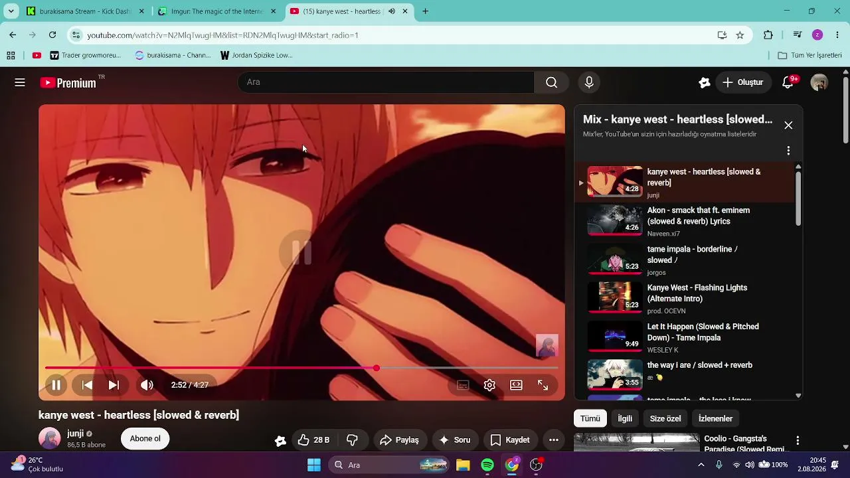The height and width of the screenshot is (478, 850).
Task: Open options for Coolio - Gangsta's Paradise video
Action: (x=798, y=440)
